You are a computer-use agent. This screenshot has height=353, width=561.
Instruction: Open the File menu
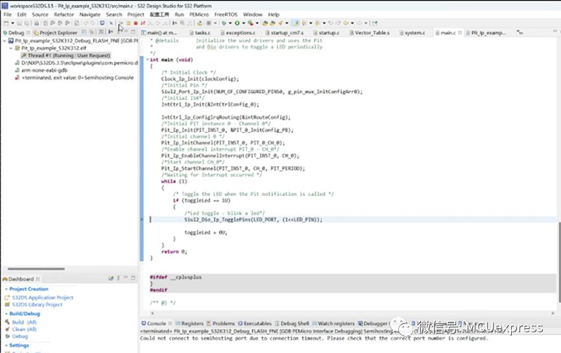point(8,14)
